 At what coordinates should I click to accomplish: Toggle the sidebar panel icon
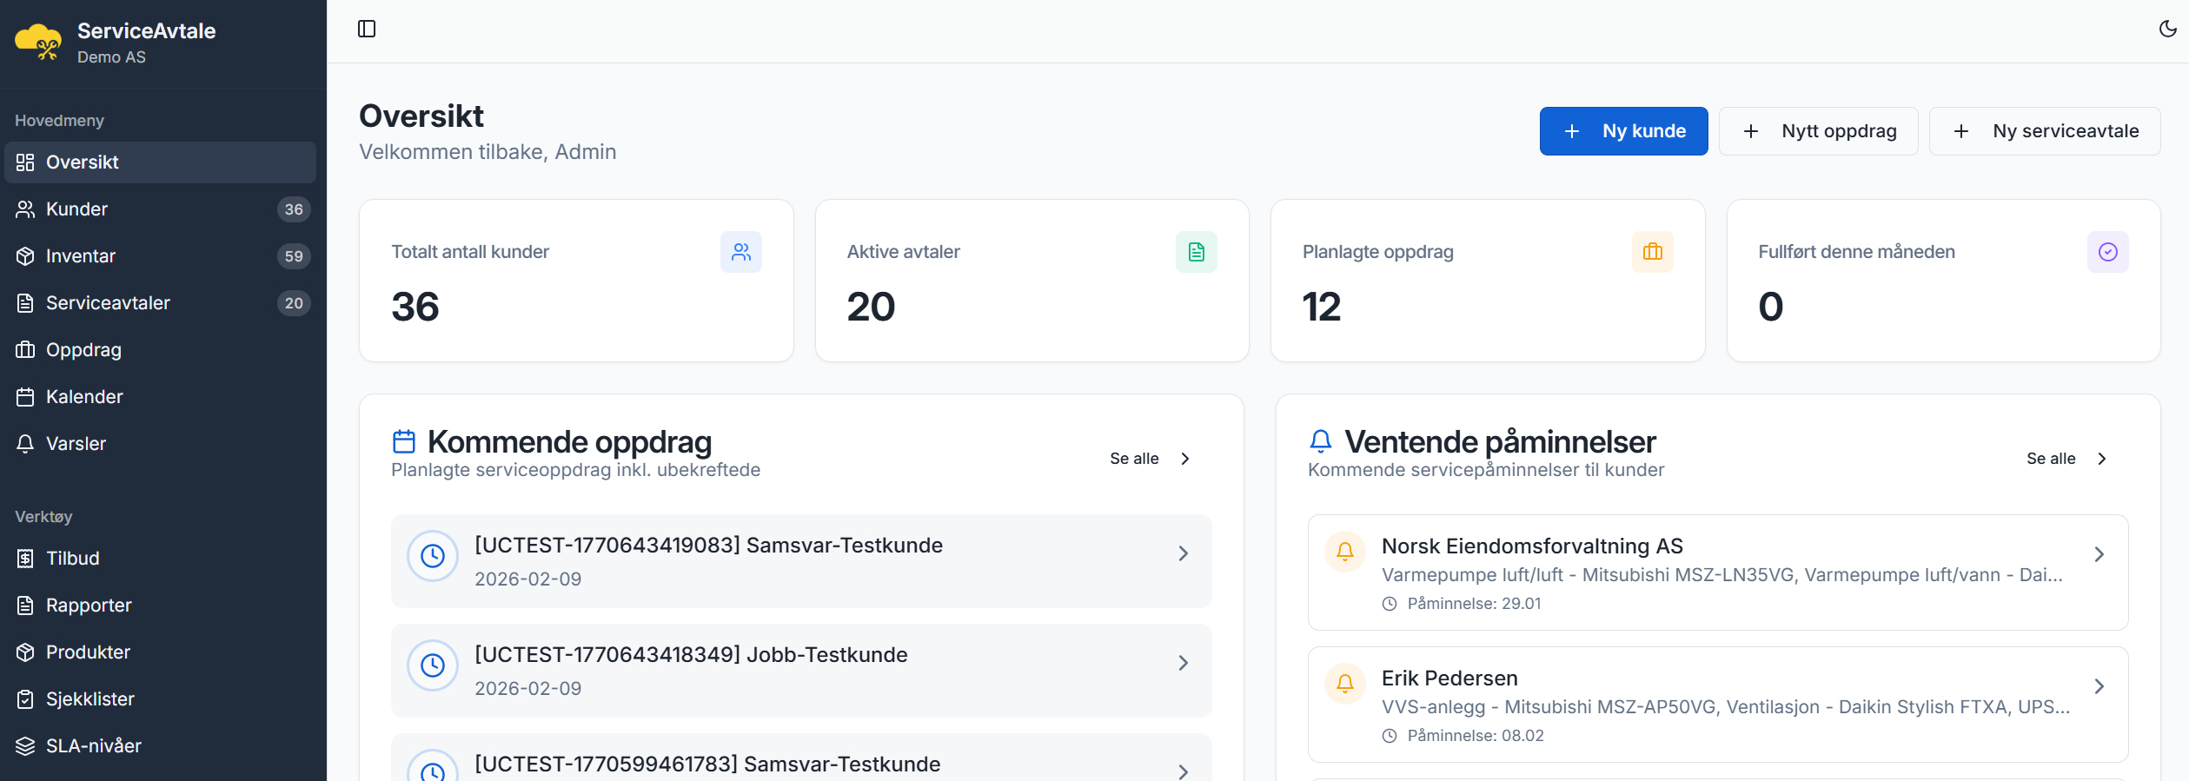pyautogui.click(x=367, y=29)
